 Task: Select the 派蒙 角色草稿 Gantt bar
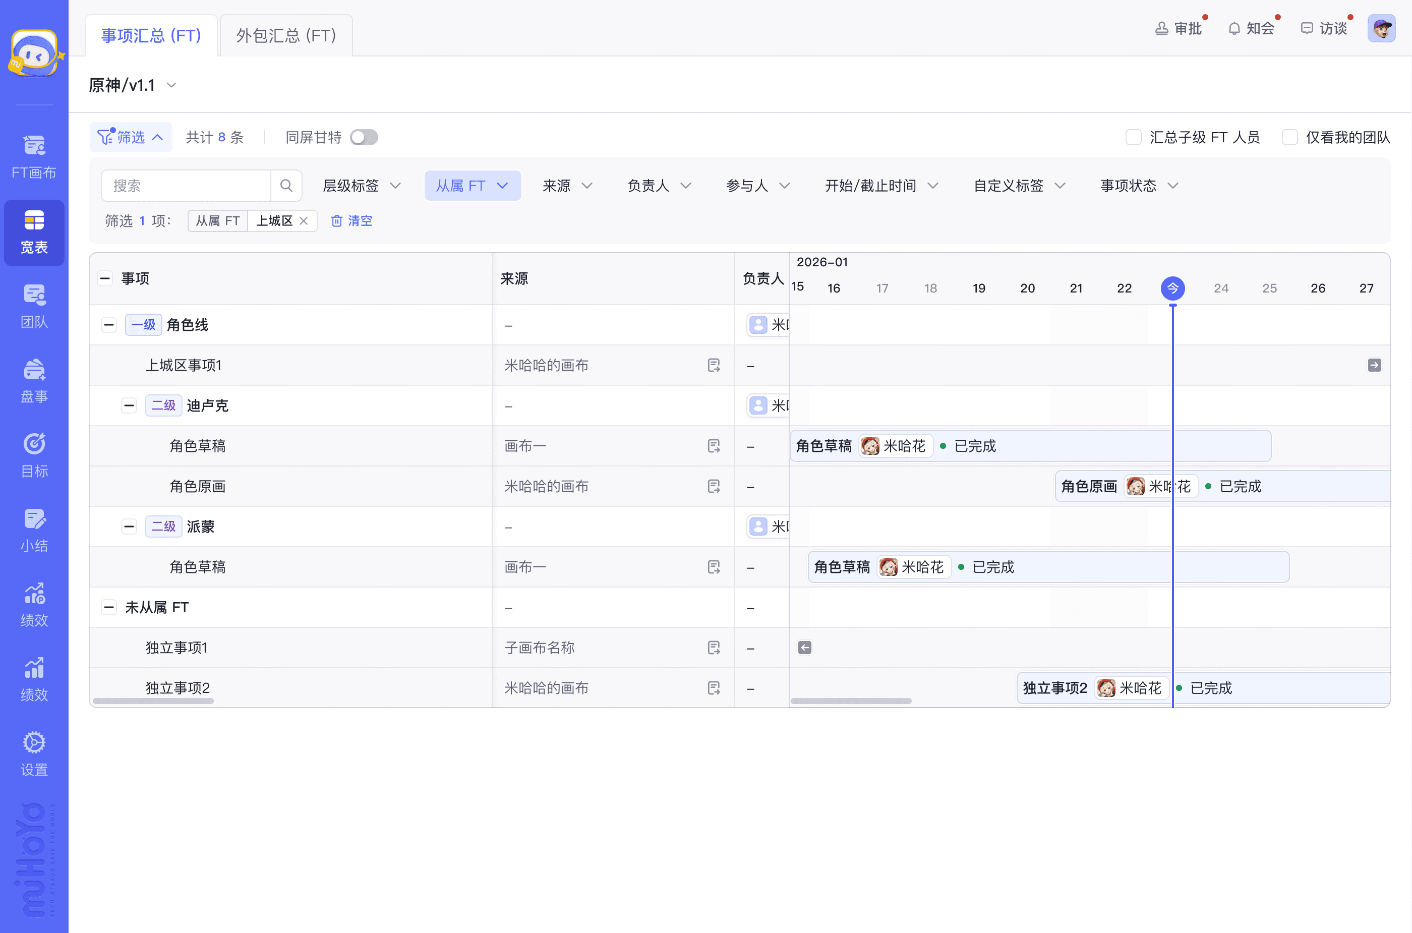tap(1048, 567)
